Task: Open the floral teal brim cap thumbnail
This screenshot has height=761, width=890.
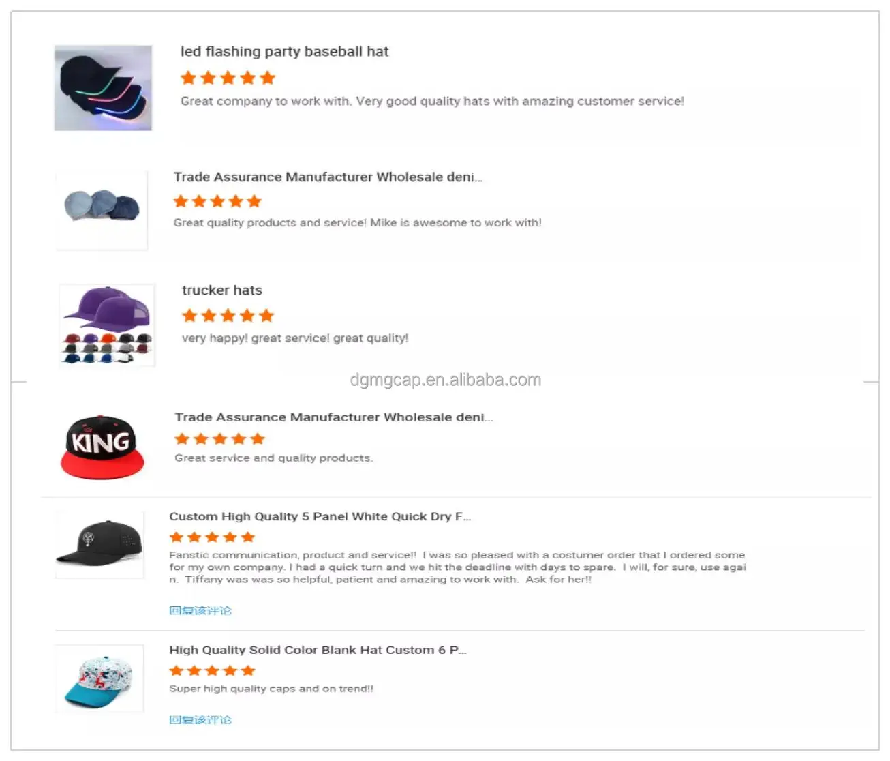Action: point(99,678)
